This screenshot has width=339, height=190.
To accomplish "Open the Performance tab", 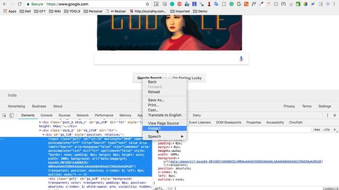I will (104, 116).
